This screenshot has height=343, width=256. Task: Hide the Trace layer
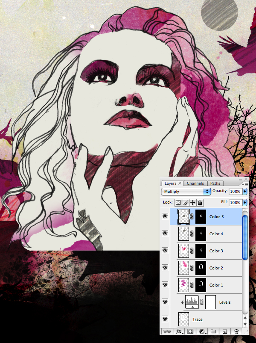click(165, 319)
